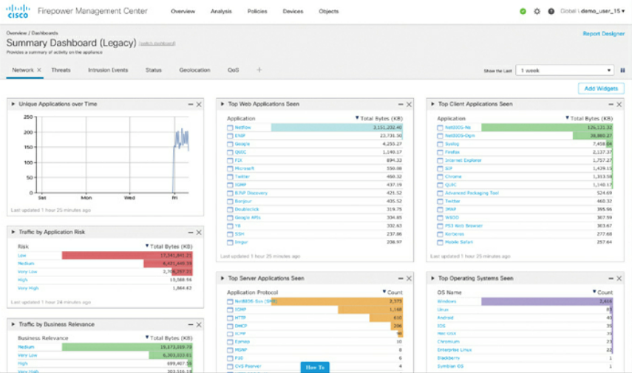The height and width of the screenshot is (373, 632).
Task: Click the switch dashboard link
Action: pos(157,44)
